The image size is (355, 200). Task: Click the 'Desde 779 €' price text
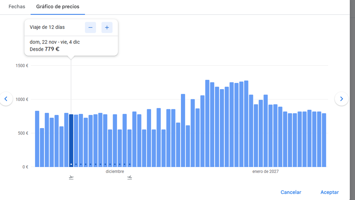tap(45, 49)
